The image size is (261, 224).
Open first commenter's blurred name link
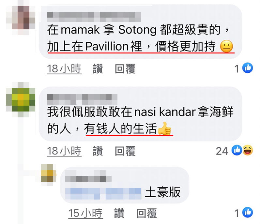(x=94, y=17)
